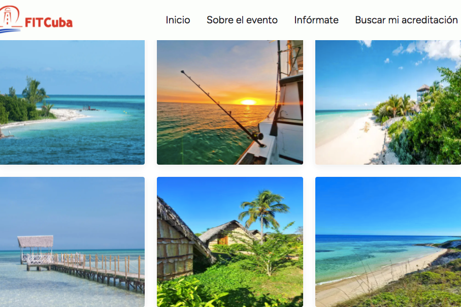This screenshot has width=461, height=307.
Task: Open the Sobre el evento menu item
Action: point(242,20)
